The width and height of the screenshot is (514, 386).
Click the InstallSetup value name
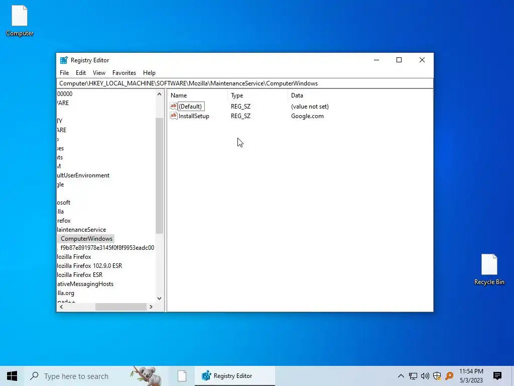[194, 116]
